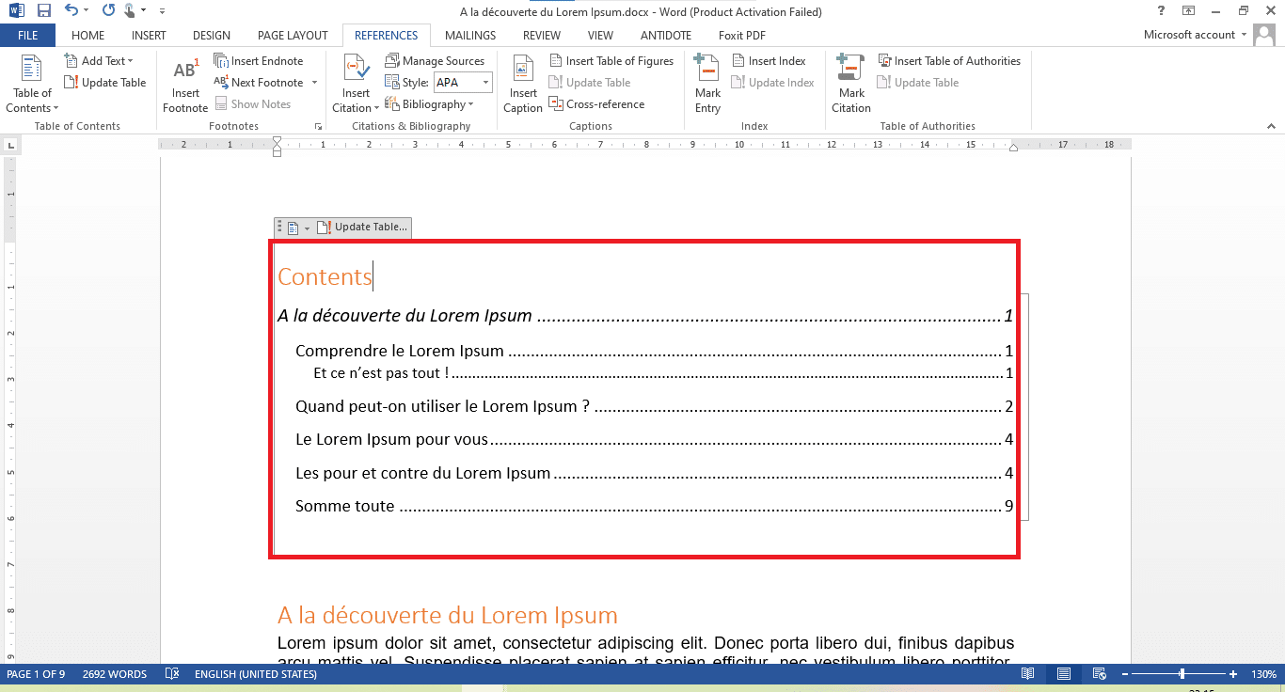
Task: Click Insert Table of Authorities
Action: click(x=949, y=61)
